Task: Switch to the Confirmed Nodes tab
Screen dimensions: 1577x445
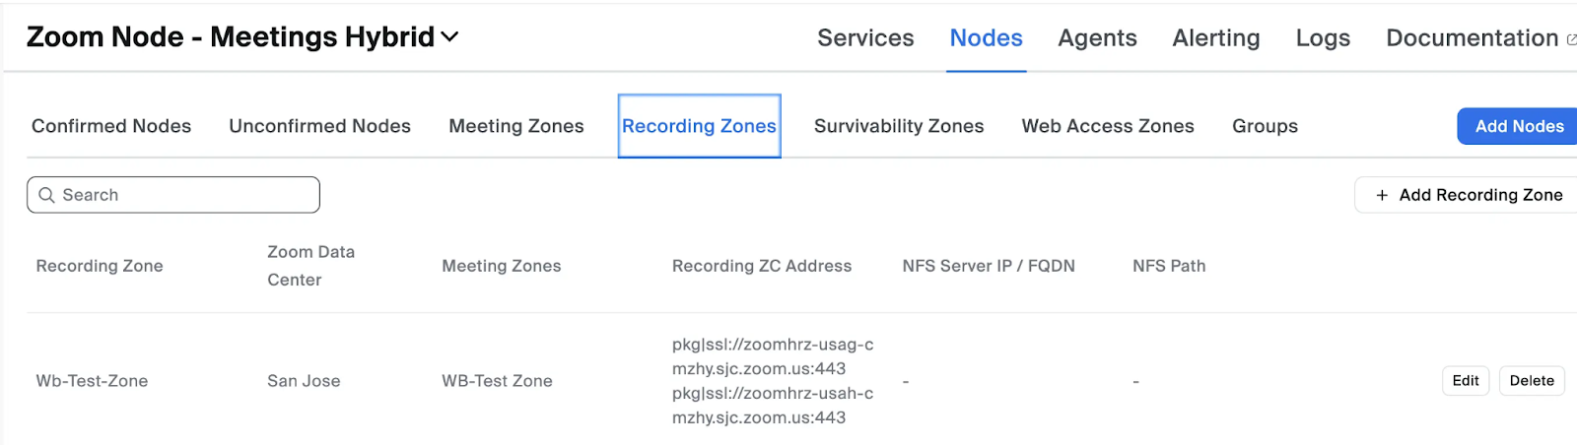Action: click(x=111, y=126)
